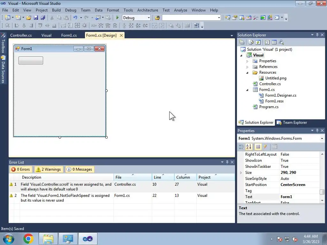Collapse the Visual project node

click(241, 56)
